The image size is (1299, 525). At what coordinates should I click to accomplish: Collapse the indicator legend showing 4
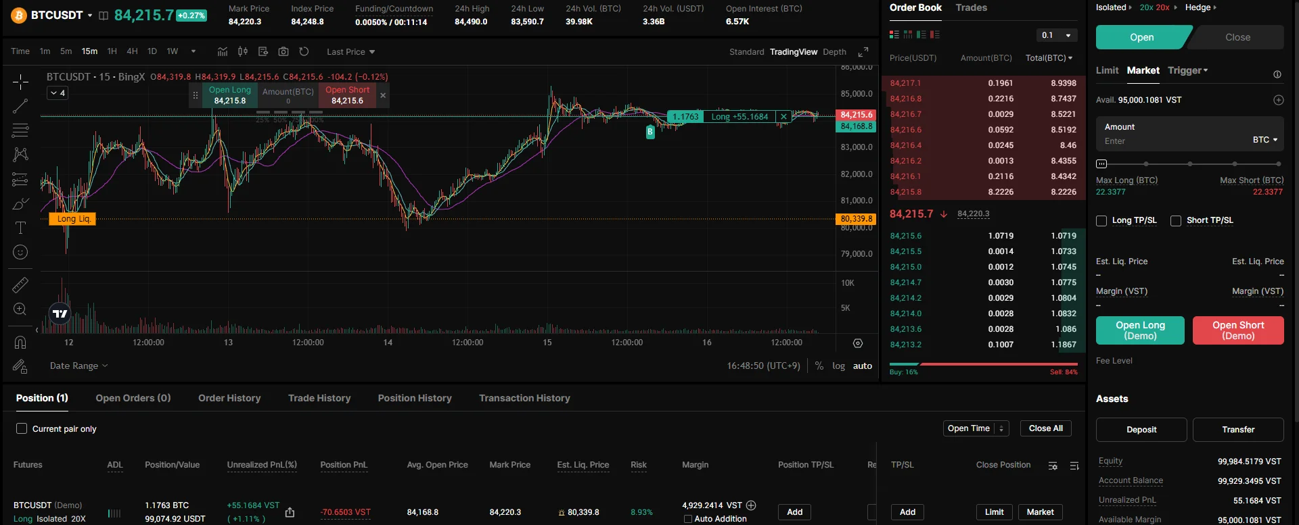[x=58, y=93]
